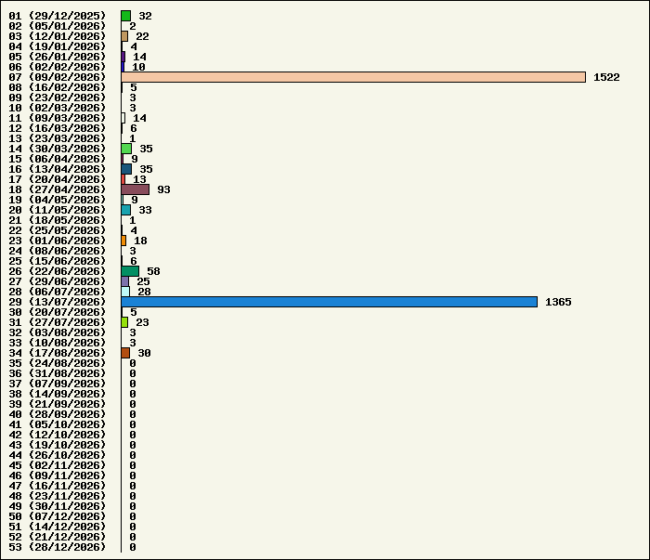This screenshot has height=560, width=650.
Task: Select the row label 26 (22/06/2026)
Action: 58,271
